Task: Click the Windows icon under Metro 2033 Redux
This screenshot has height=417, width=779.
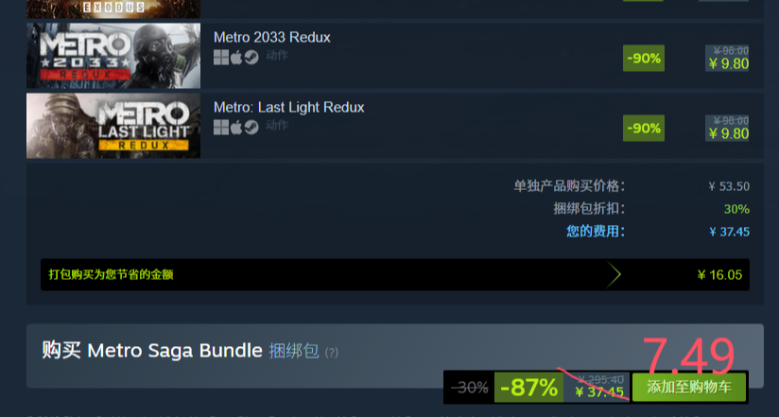Action: tap(221, 58)
